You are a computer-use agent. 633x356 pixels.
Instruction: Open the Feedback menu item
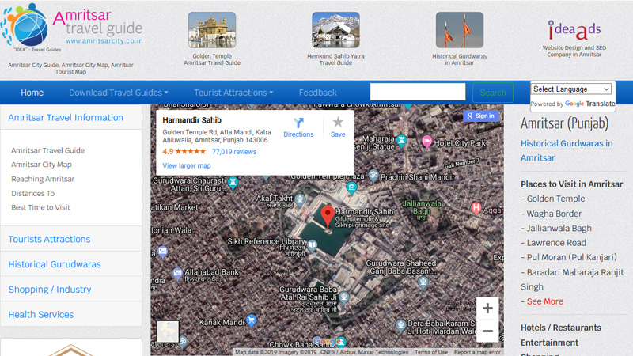(x=318, y=93)
